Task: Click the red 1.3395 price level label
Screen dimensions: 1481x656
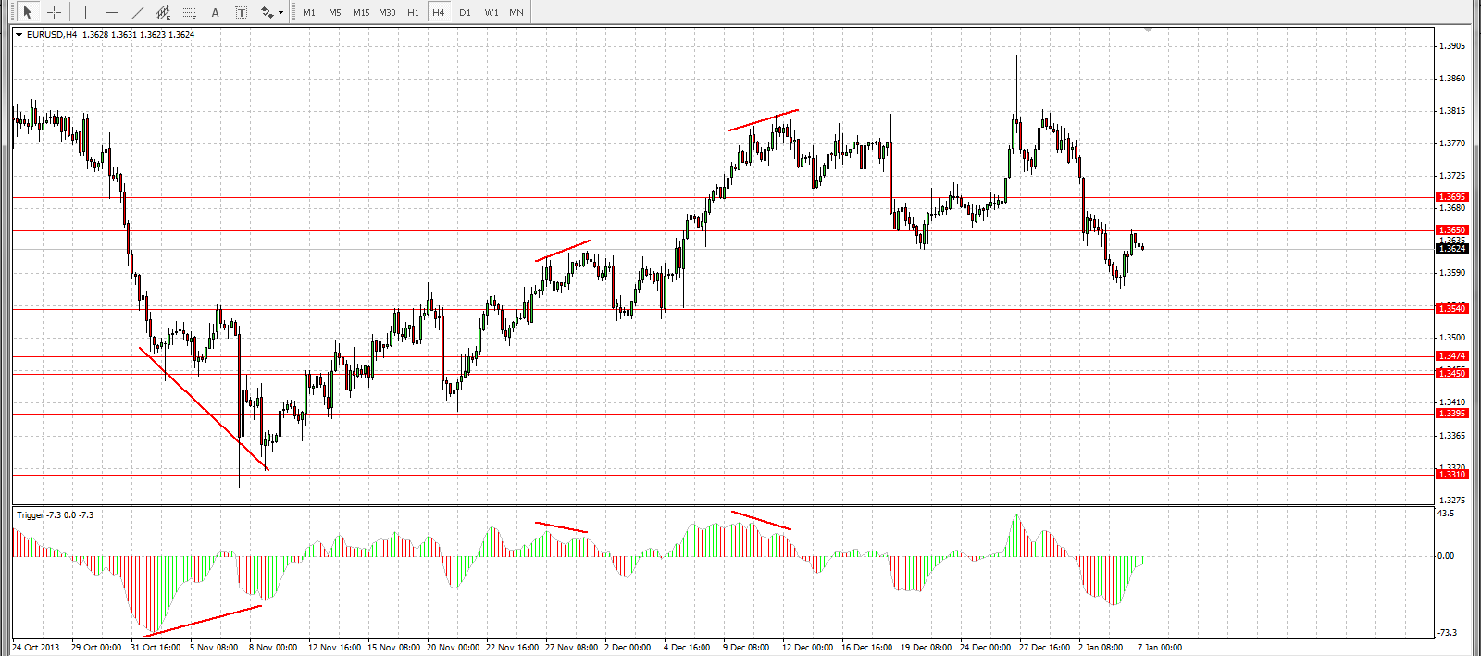Action: pos(1451,414)
